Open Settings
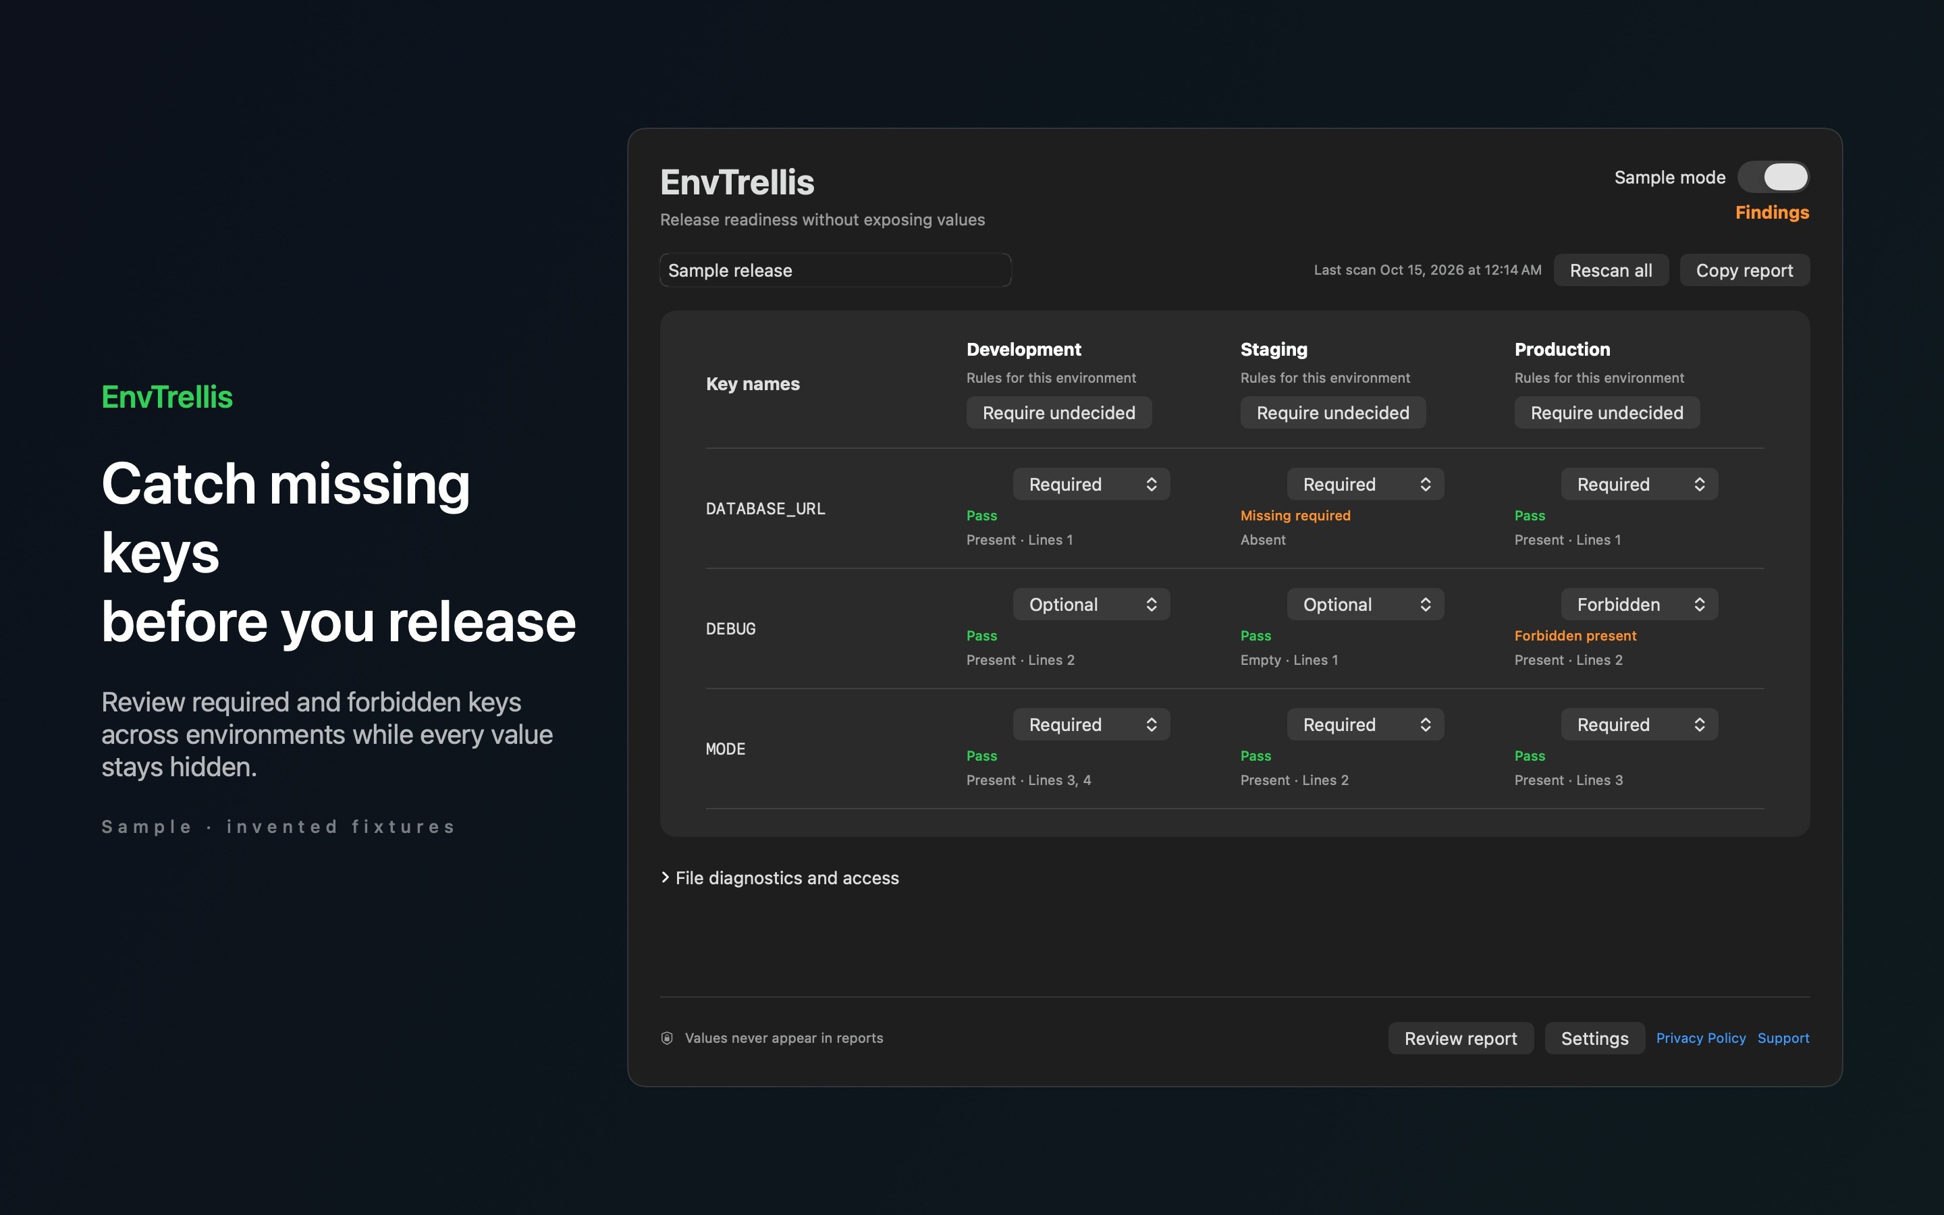Viewport: 1944px width, 1215px height. tap(1594, 1038)
